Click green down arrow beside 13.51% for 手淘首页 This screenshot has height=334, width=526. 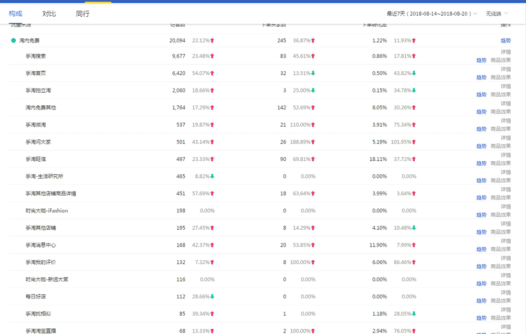(x=313, y=73)
